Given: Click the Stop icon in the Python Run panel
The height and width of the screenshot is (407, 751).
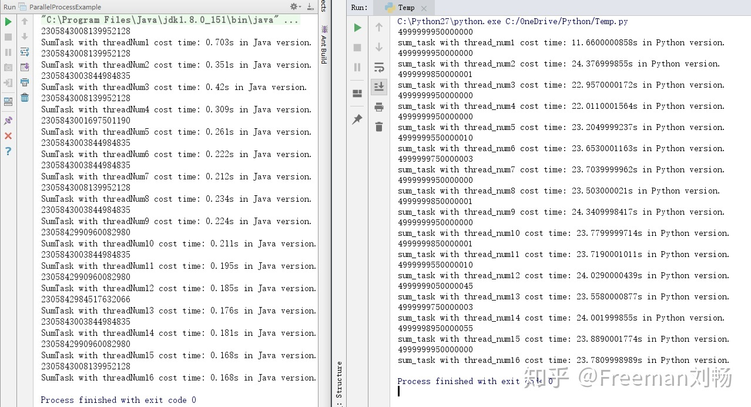Looking at the screenshot, I should (357, 47).
